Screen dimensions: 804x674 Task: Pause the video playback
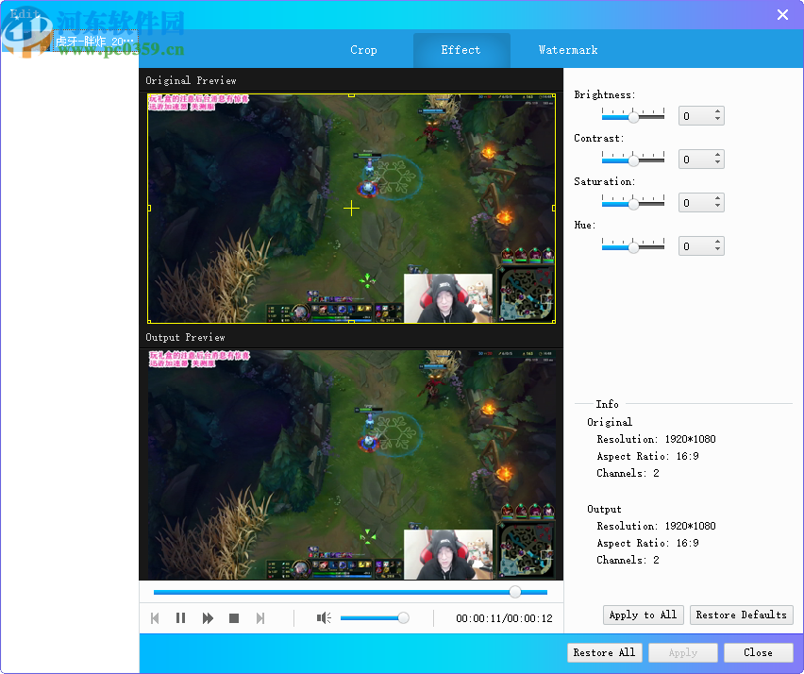pos(180,618)
